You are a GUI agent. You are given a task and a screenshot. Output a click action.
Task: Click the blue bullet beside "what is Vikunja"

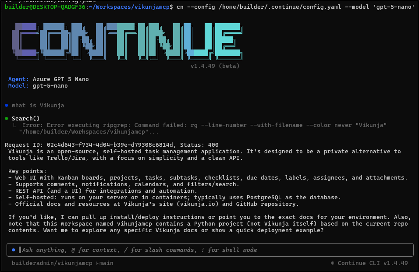7,106
